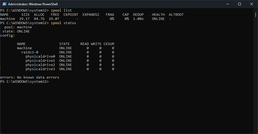Click the CKSUM column header
258x134 pixels.
pos(109,44)
